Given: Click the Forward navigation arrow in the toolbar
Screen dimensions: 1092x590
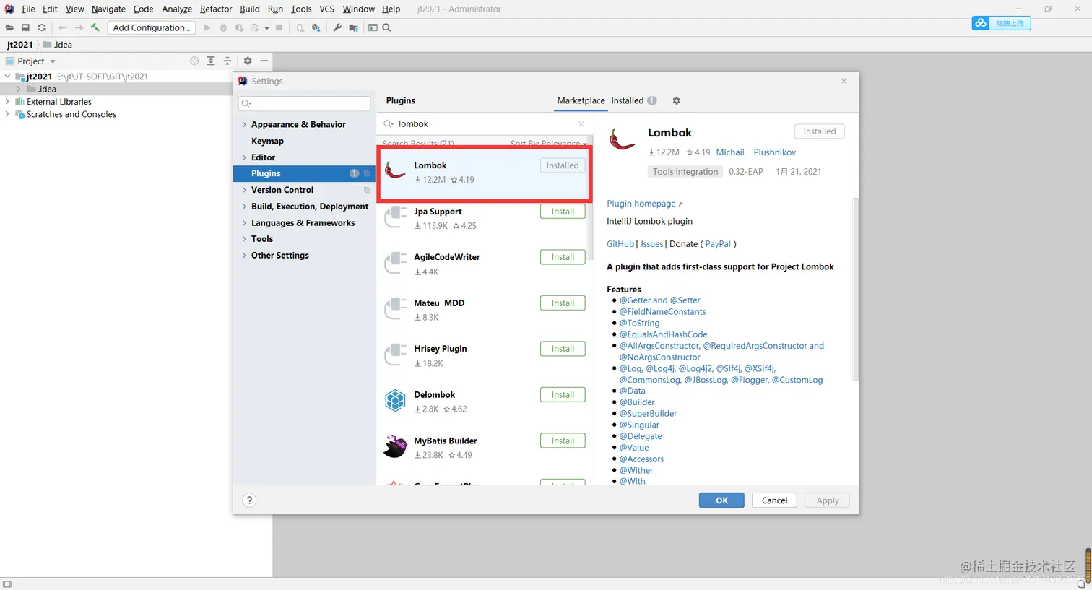Looking at the screenshot, I should pyautogui.click(x=79, y=27).
